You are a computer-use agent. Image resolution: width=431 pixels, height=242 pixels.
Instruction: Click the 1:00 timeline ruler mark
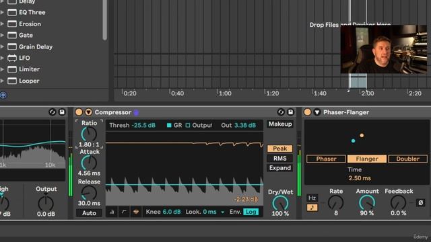(x=225, y=93)
